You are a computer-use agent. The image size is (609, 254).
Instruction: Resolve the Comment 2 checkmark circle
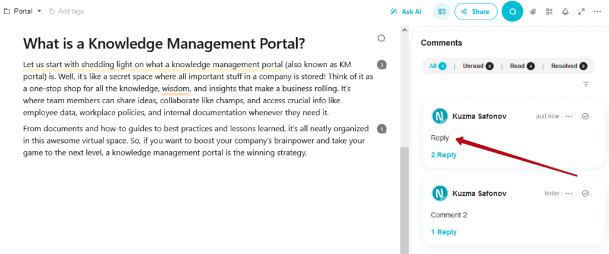pyautogui.click(x=586, y=193)
